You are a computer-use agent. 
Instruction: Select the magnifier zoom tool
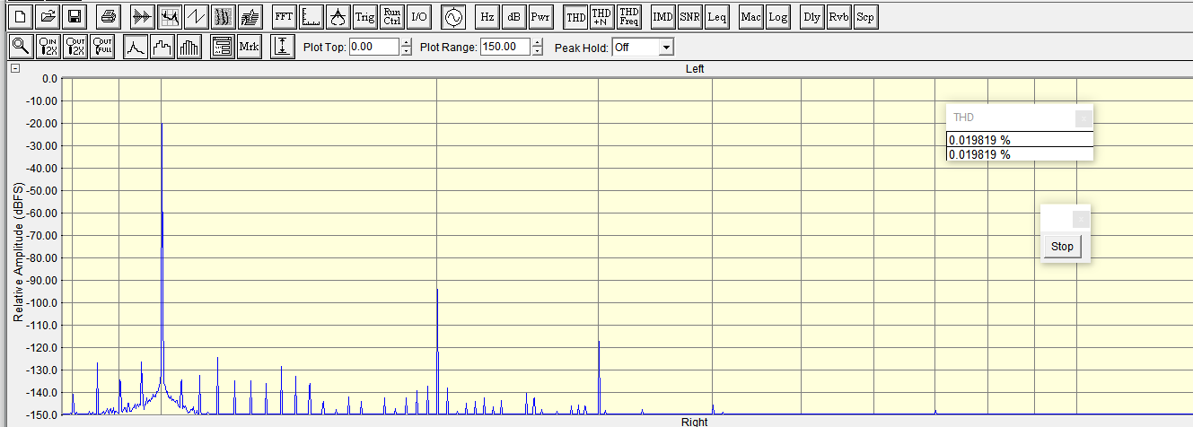tap(21, 48)
